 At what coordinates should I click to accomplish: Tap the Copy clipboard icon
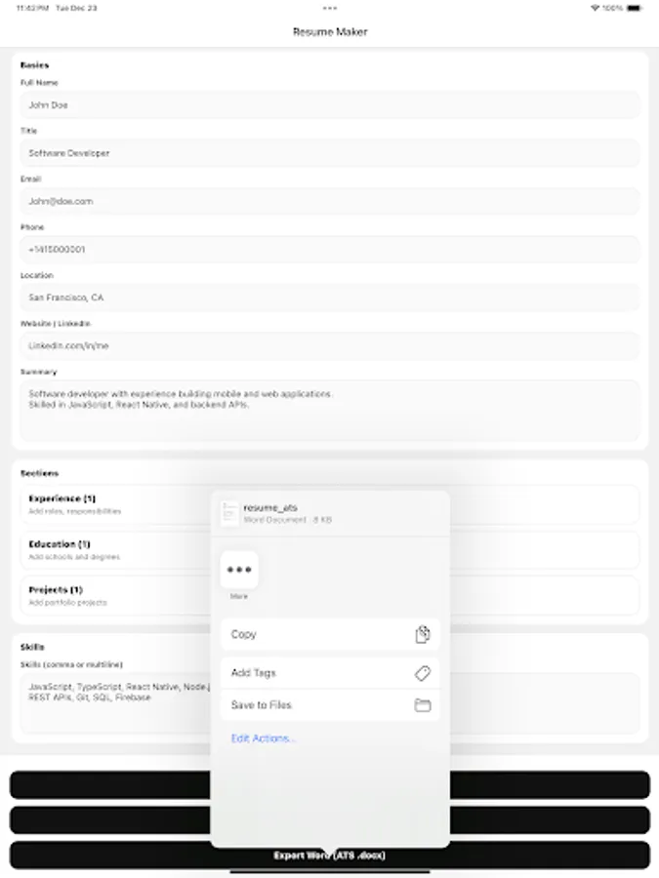pos(423,634)
